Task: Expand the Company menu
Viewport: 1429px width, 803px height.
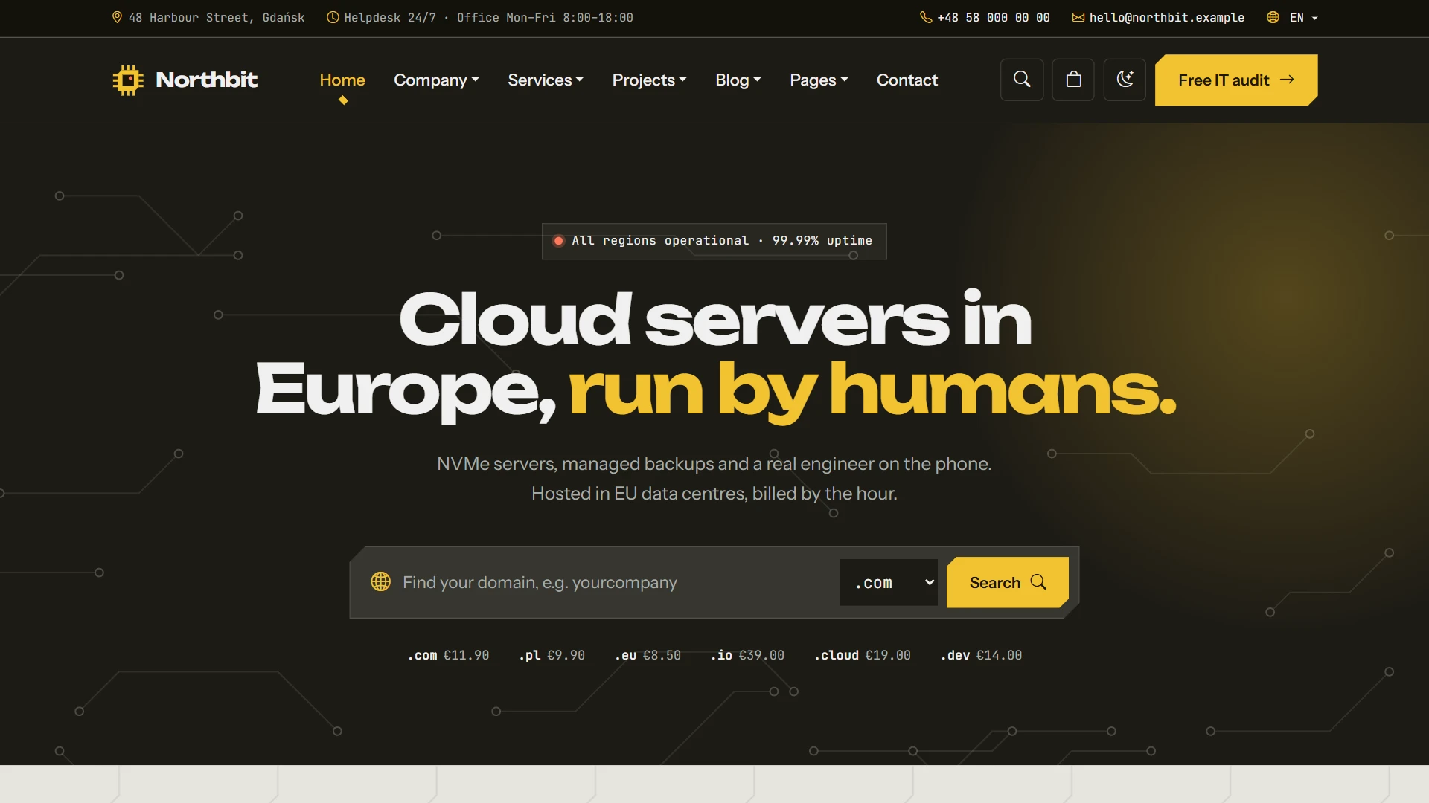Action: point(436,80)
